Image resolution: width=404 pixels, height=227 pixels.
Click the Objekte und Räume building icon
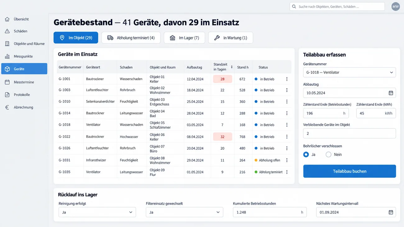tap(7, 44)
